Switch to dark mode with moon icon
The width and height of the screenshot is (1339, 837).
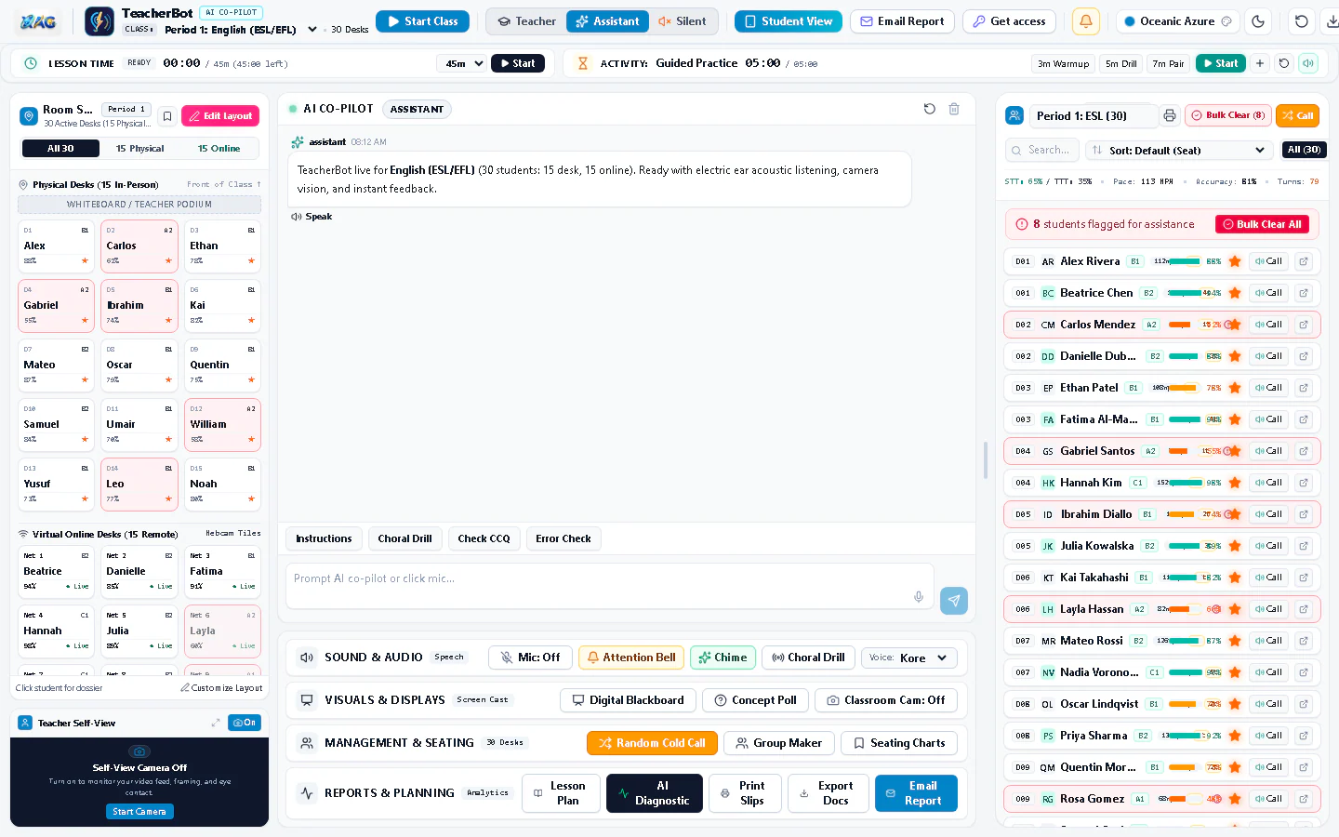point(1258,21)
